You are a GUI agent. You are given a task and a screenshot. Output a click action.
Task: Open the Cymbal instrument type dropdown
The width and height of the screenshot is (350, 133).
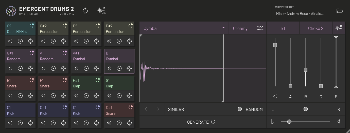click(184, 28)
